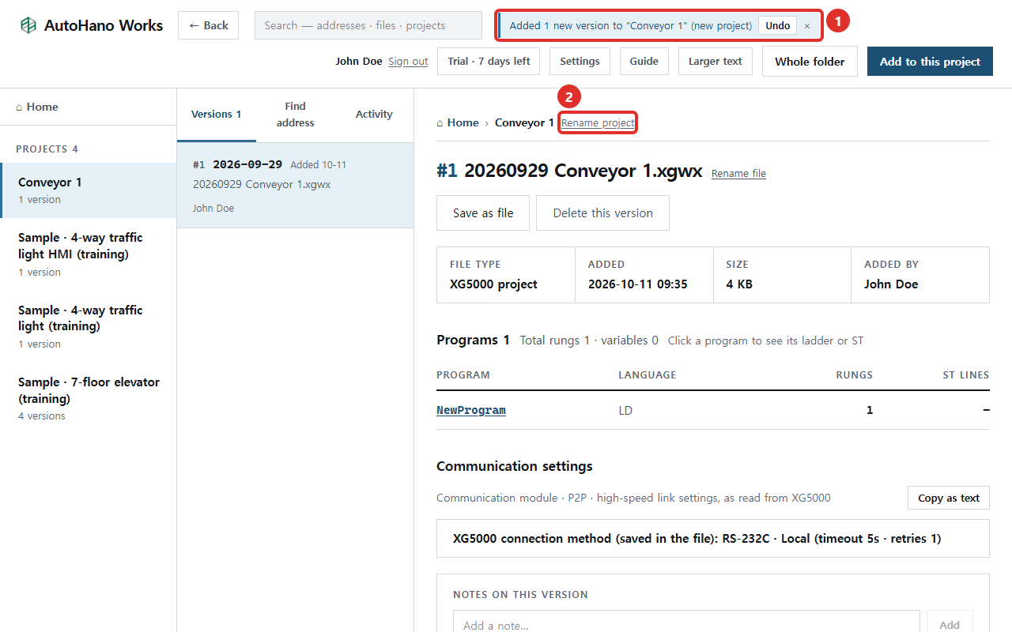Enable Larger text mode
The height and width of the screenshot is (632, 1012).
[x=716, y=62]
